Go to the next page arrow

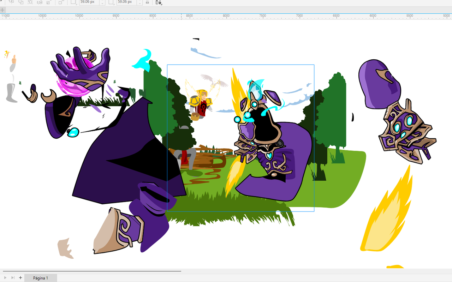pyautogui.click(x=5, y=278)
